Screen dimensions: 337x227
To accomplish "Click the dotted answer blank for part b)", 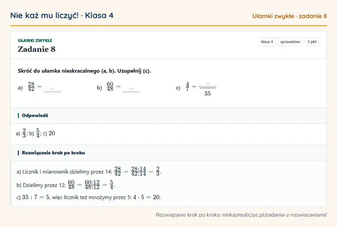I will pyautogui.click(x=131, y=89).
